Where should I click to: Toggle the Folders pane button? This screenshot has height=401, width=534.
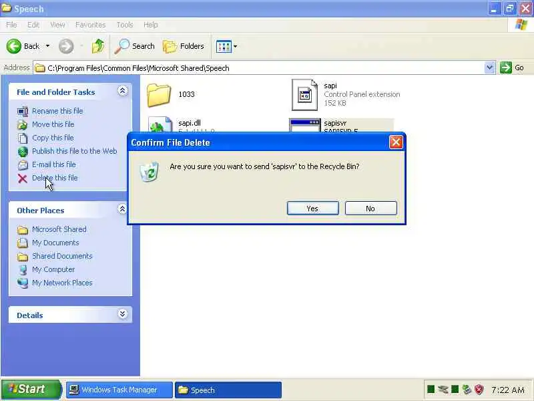(184, 46)
